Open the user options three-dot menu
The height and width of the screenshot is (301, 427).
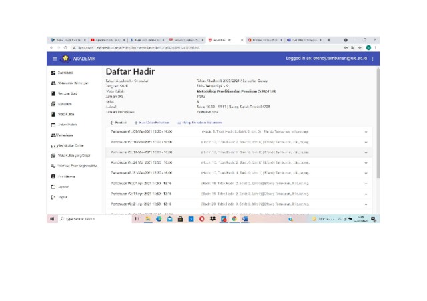(372, 59)
